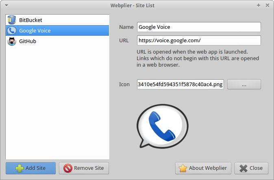Click the Icon path text field
The image size is (274, 180).
point(180,85)
